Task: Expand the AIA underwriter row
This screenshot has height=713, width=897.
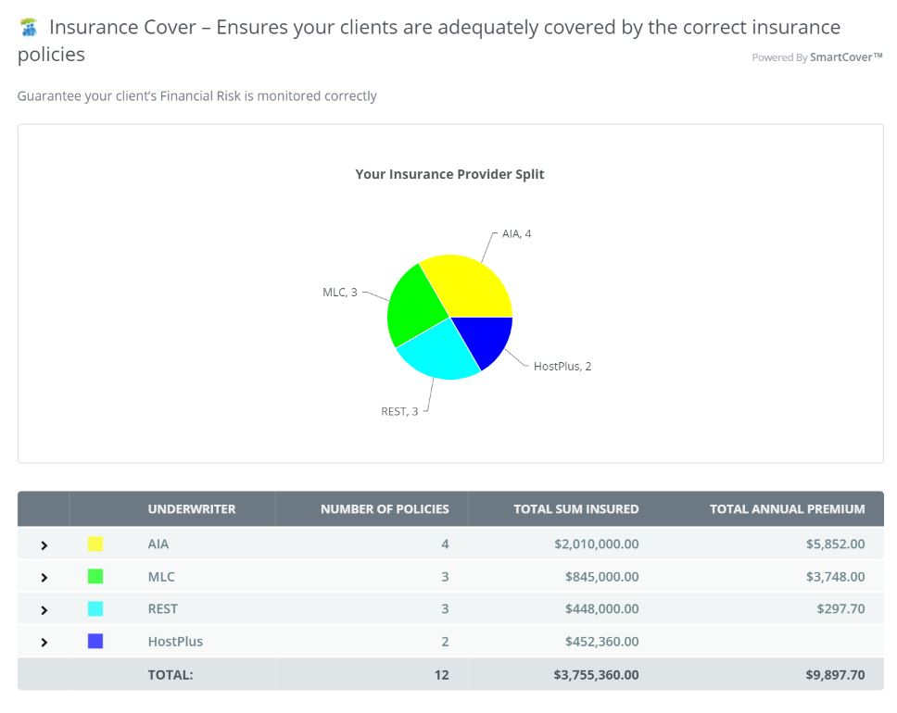Action: (x=44, y=545)
